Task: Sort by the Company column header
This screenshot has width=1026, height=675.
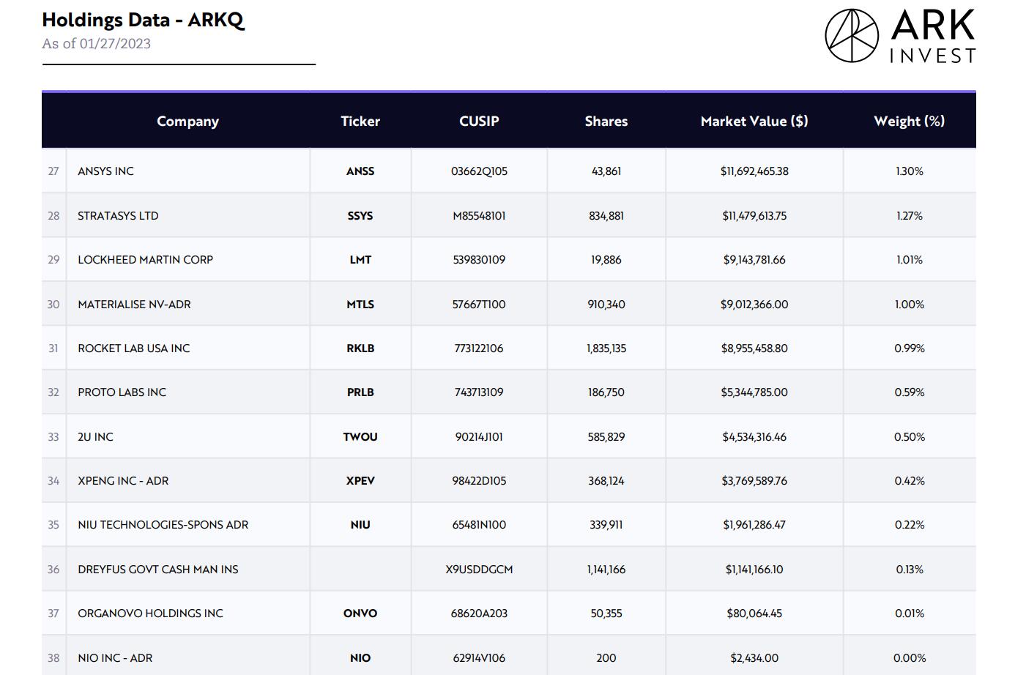Action: 187,121
